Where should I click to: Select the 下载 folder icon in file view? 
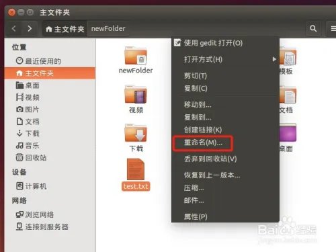tap(136, 133)
